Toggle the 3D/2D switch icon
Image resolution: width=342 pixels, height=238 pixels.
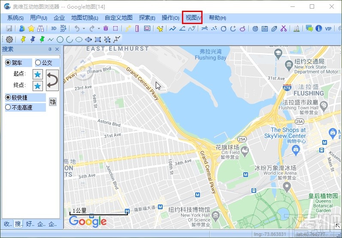coord(63,28)
